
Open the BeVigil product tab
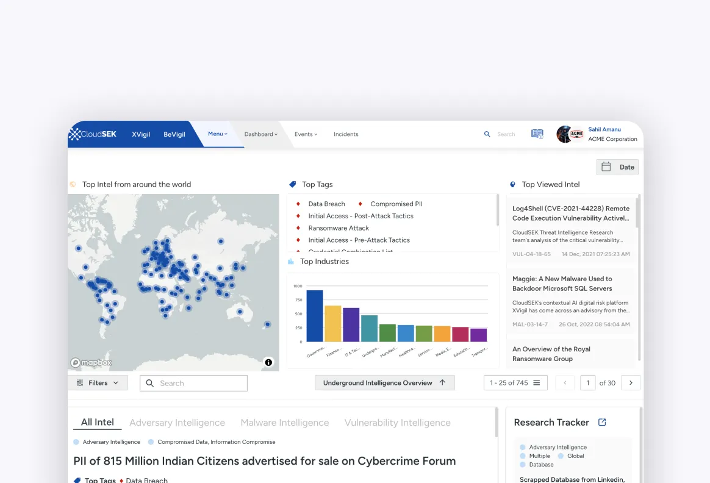point(174,134)
